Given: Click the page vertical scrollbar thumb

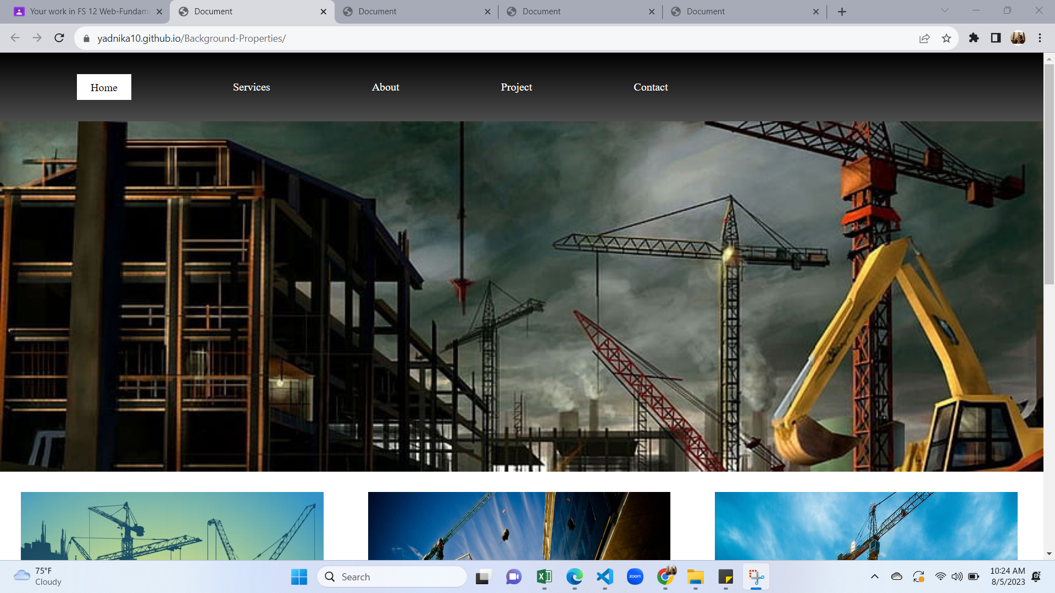Looking at the screenshot, I should pyautogui.click(x=1049, y=173).
